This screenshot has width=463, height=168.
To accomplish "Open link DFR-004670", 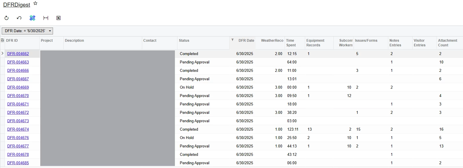I will point(18,96).
